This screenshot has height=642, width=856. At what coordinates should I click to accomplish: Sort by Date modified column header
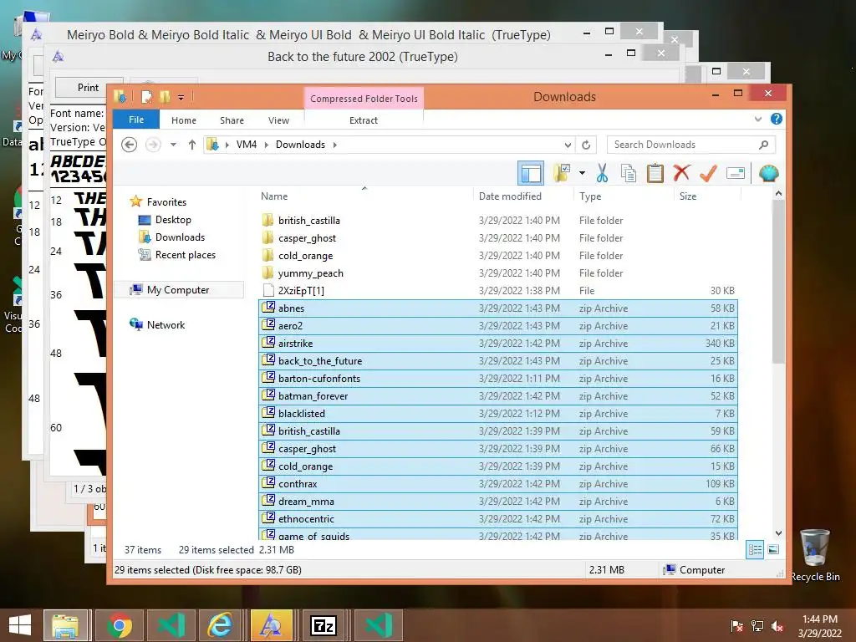tap(522, 196)
